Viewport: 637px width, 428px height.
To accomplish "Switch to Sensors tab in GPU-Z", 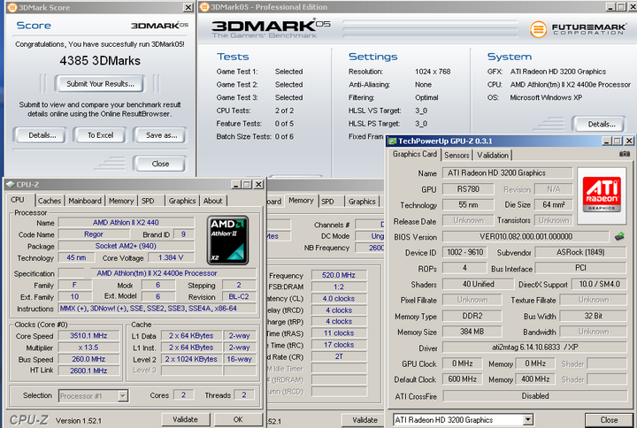I will [457, 155].
